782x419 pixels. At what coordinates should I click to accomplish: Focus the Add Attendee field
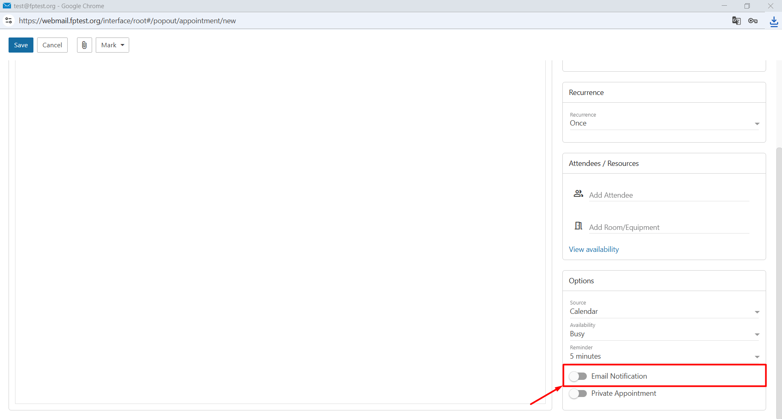669,195
